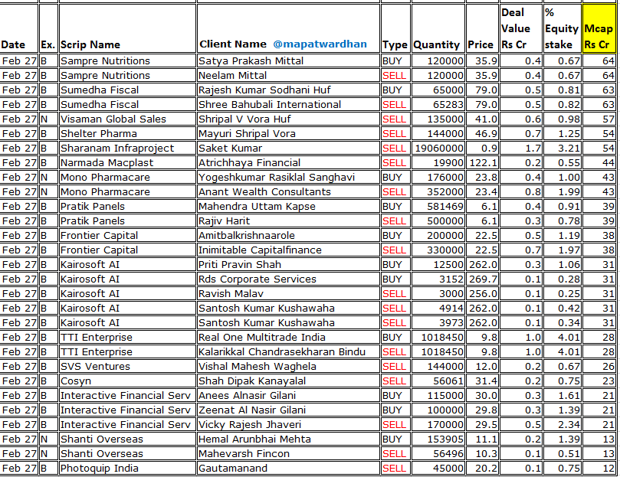Select client Rds Corporate Services
This screenshot has width=620, height=477.
(x=257, y=279)
